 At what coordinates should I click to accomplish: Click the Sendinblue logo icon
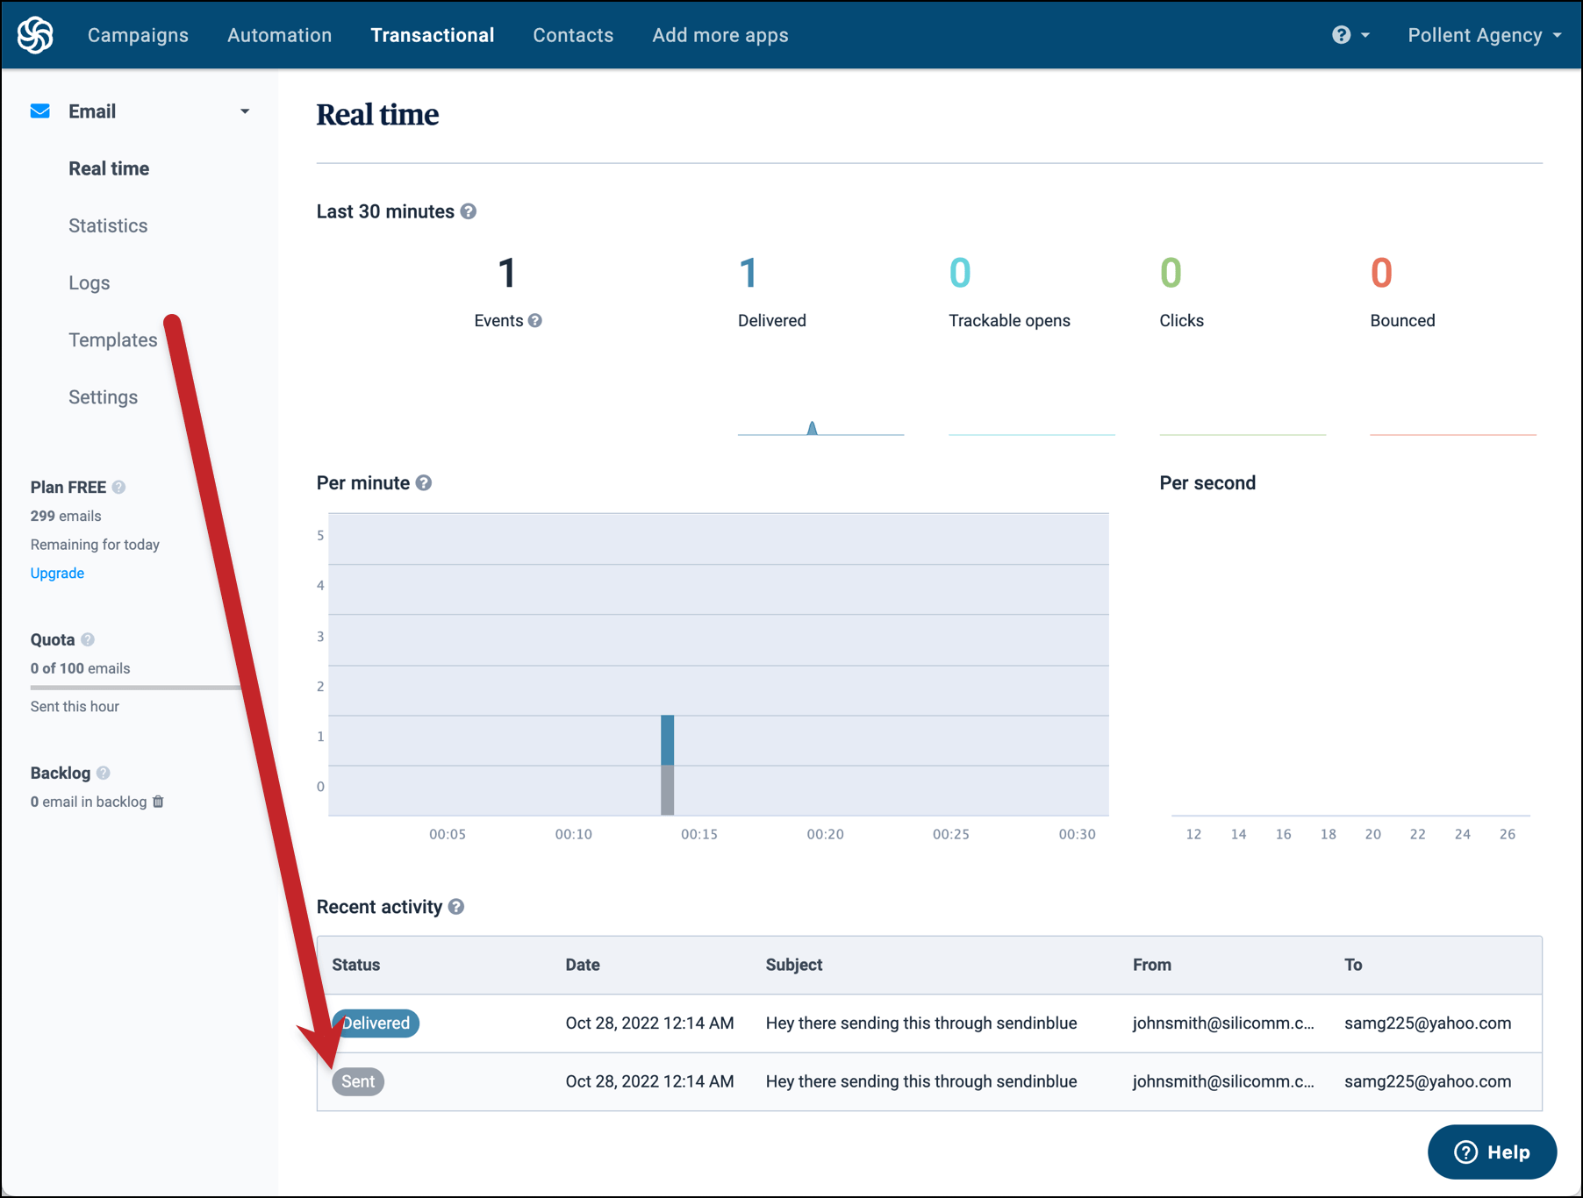pyautogui.click(x=35, y=35)
